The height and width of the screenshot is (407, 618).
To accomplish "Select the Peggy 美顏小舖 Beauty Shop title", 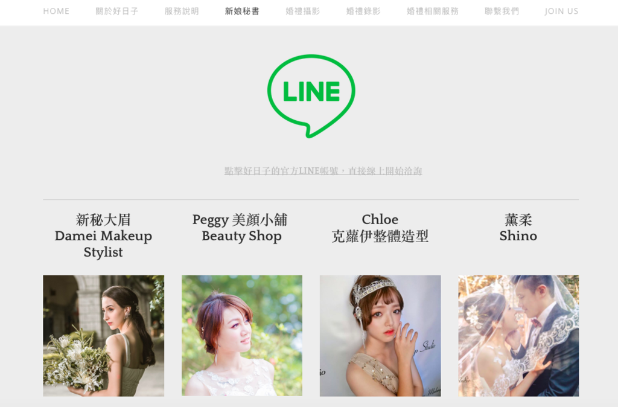I will (241, 228).
